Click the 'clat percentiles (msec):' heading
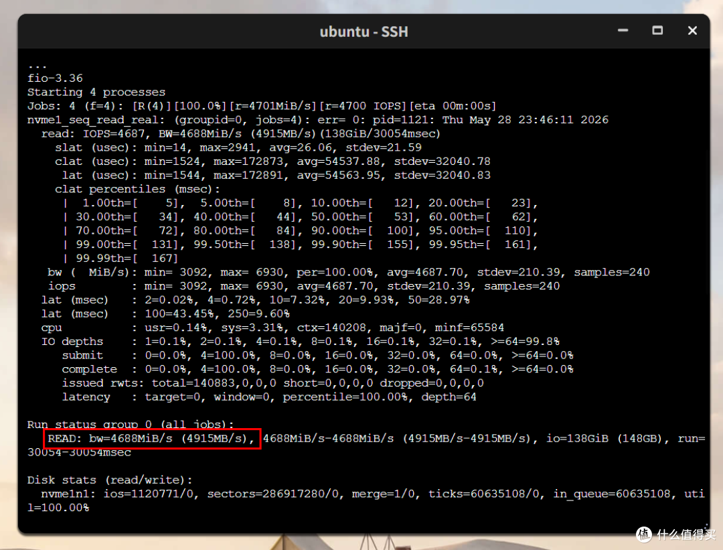 [137, 189]
